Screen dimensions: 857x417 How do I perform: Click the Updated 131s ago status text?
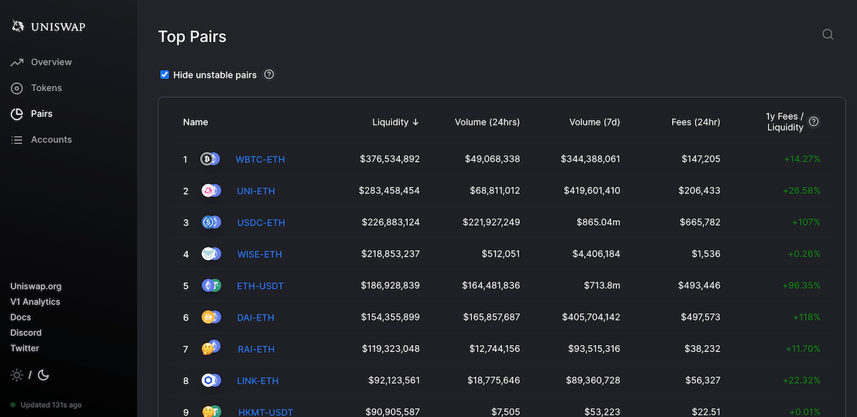coord(51,405)
